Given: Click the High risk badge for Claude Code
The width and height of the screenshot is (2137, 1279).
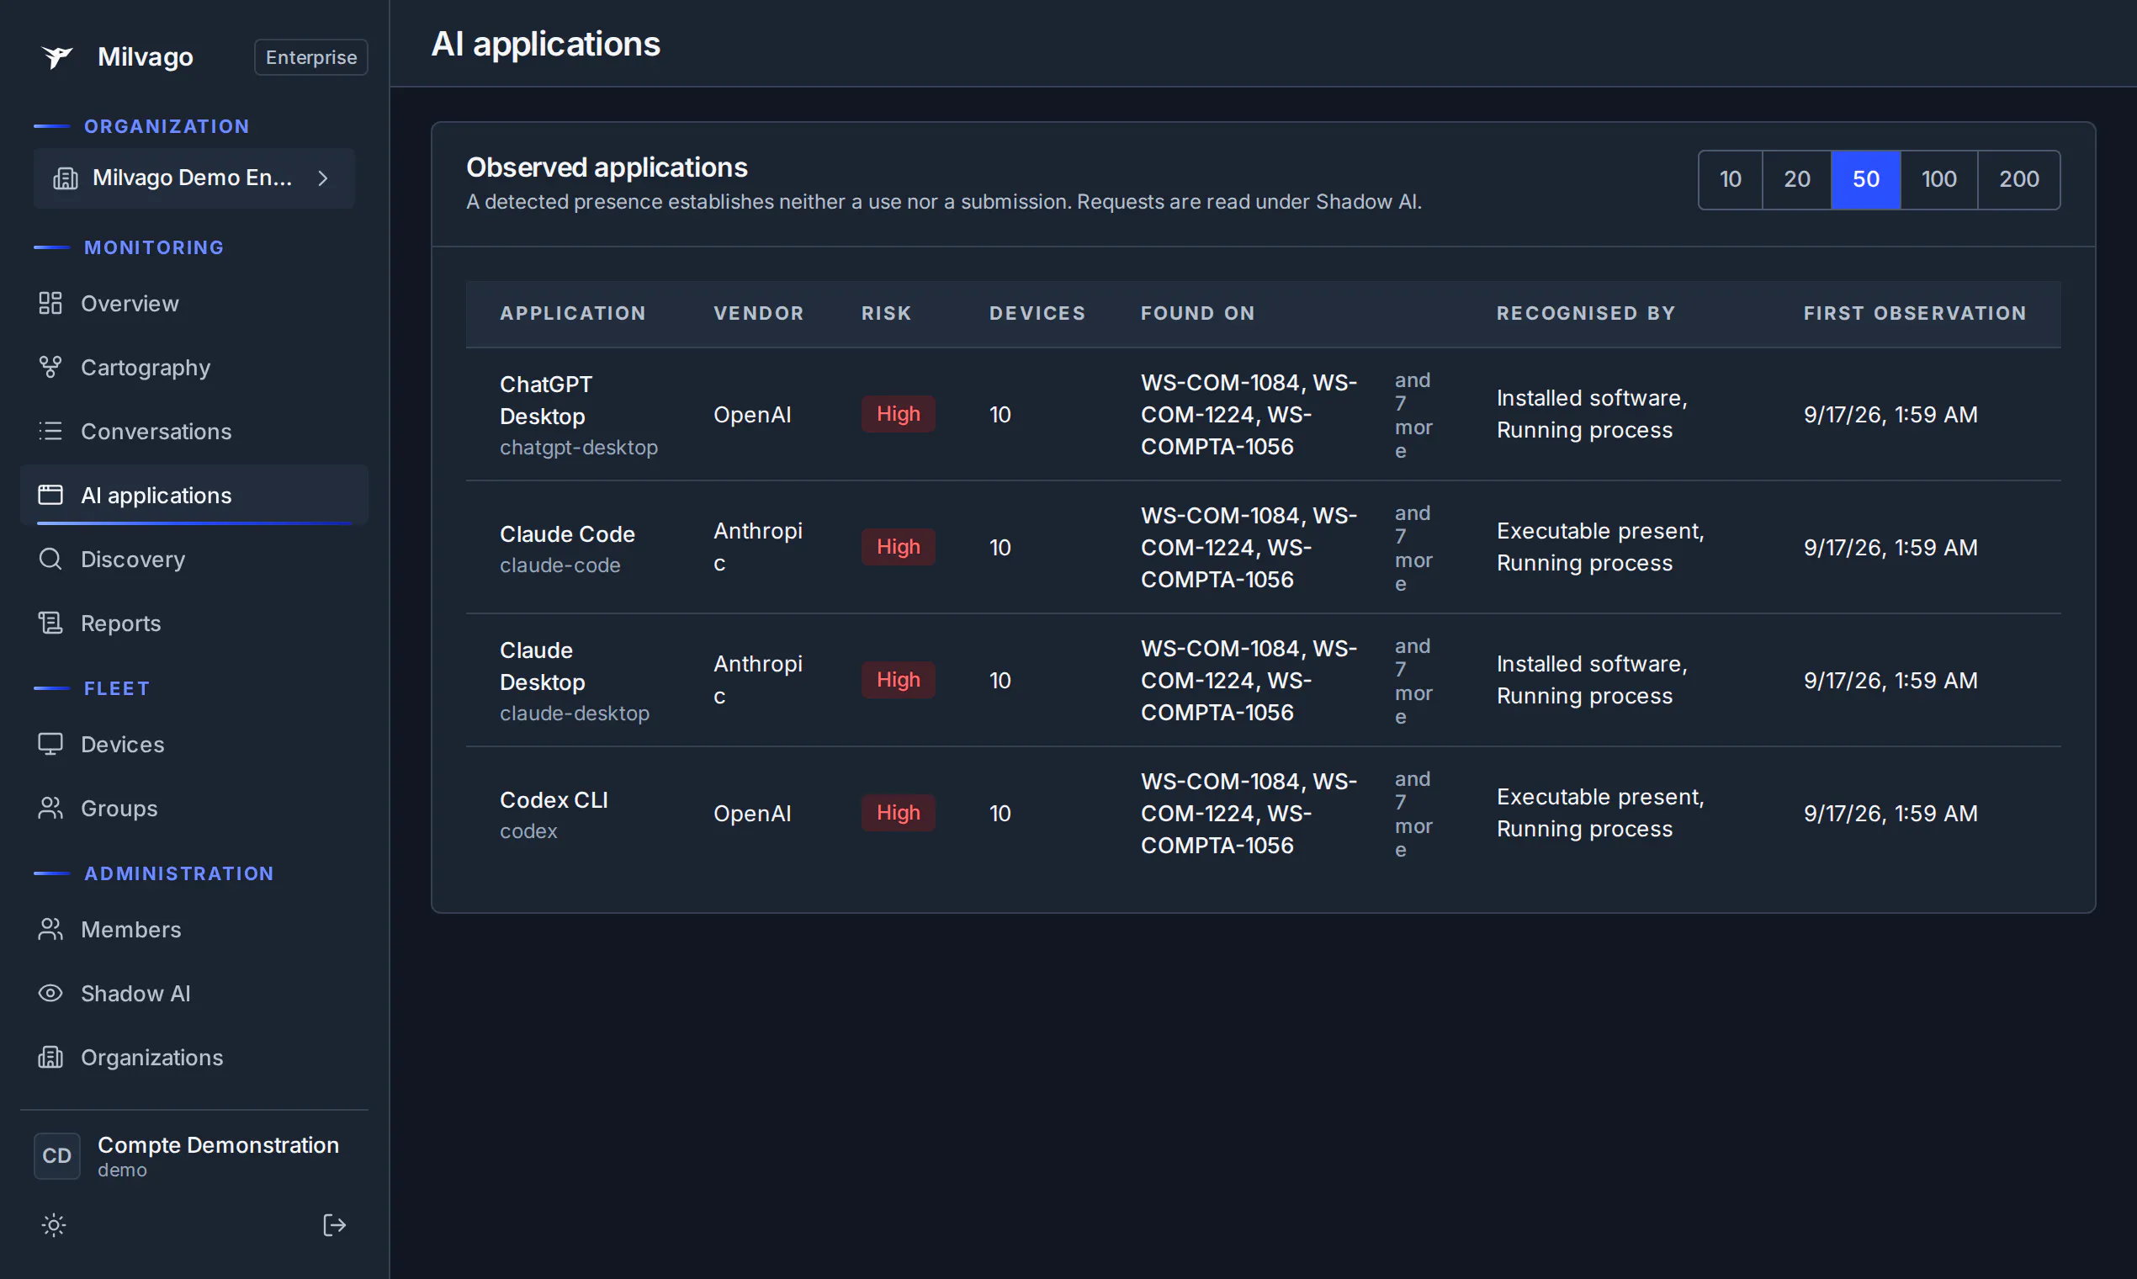Looking at the screenshot, I should [898, 546].
